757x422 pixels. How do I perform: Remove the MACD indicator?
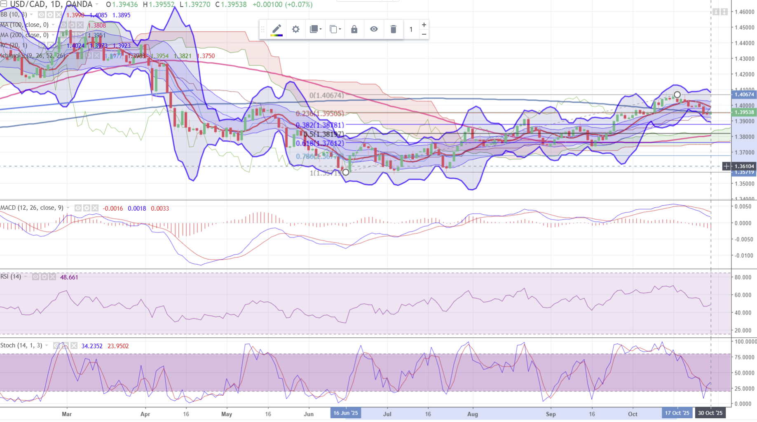click(x=95, y=208)
